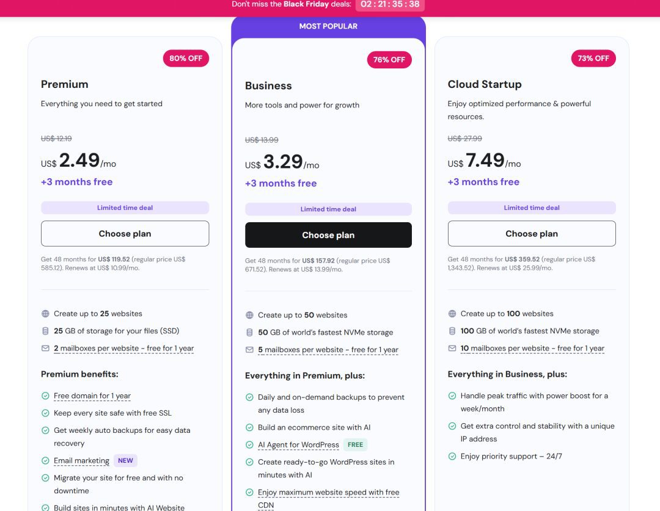
Task: Click the 80% OFF badge
Action: [186, 59]
